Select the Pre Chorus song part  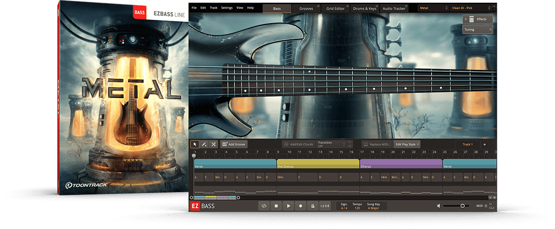(318, 164)
